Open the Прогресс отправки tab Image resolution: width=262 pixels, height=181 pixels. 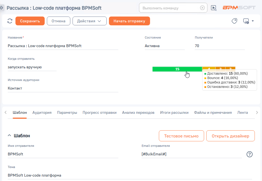point(99,113)
